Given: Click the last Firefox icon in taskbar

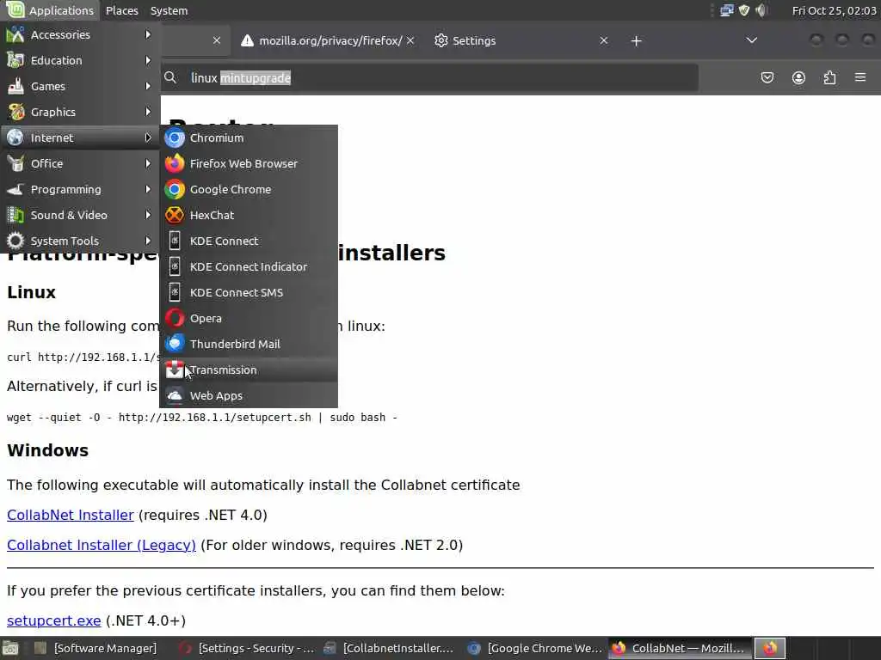Looking at the screenshot, I should pos(769,648).
